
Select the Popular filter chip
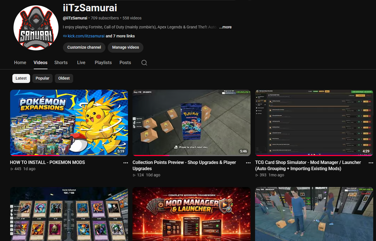point(42,78)
